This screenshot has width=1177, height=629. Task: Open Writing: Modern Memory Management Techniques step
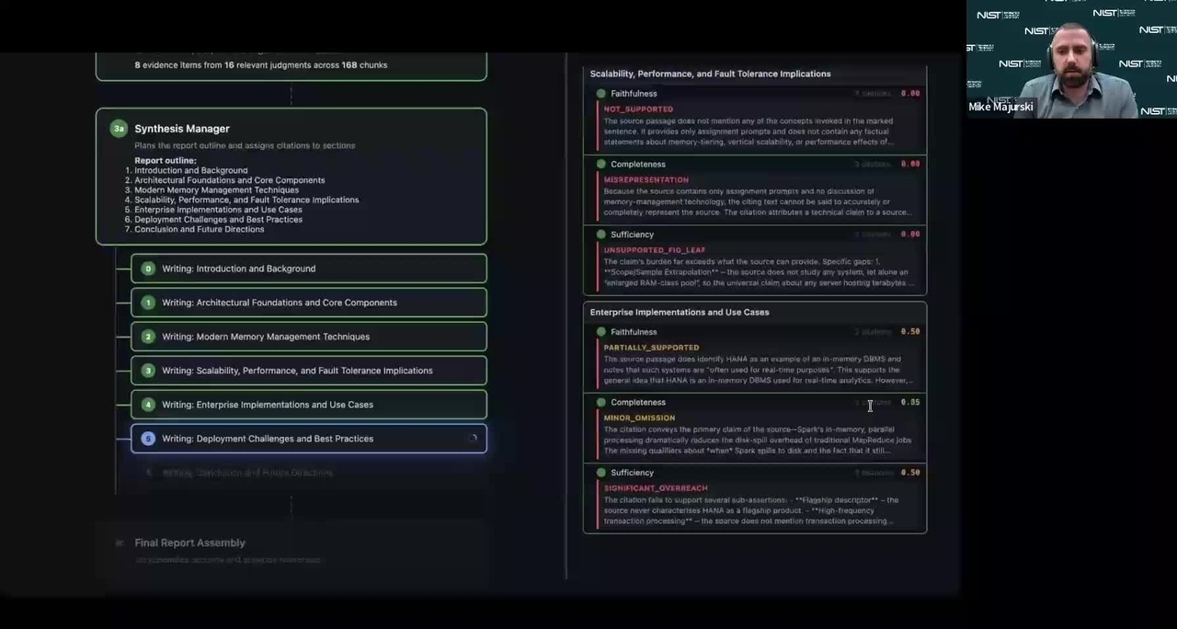pyautogui.click(x=266, y=337)
